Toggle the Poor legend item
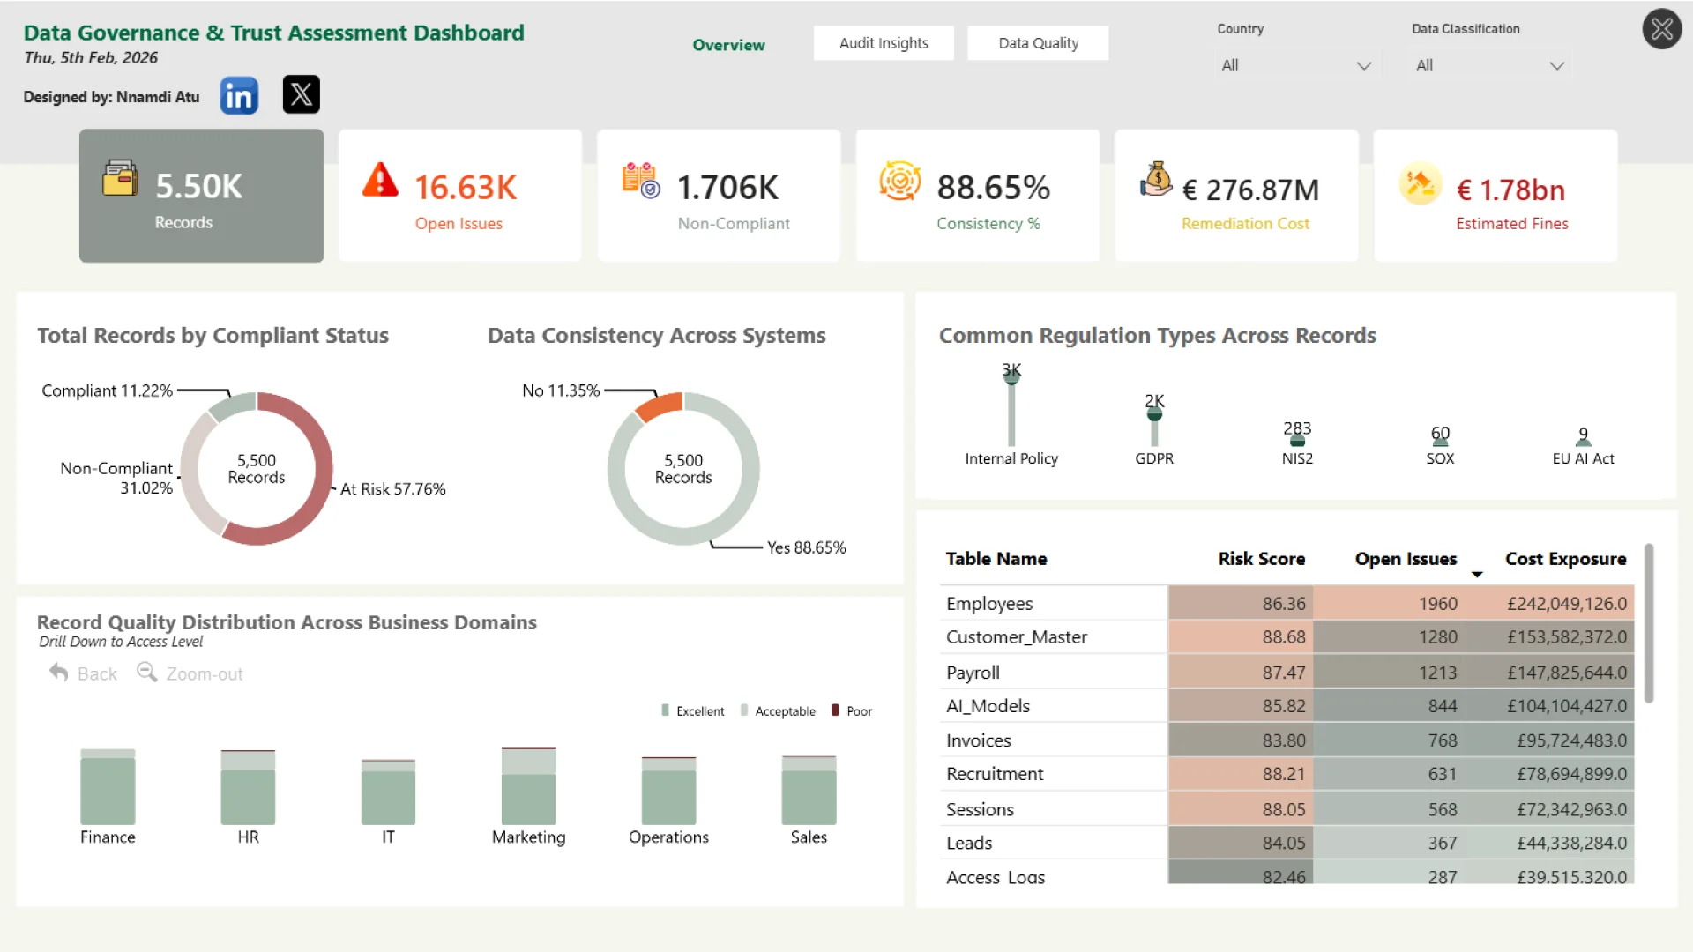This screenshot has height=952, width=1693. coord(851,711)
